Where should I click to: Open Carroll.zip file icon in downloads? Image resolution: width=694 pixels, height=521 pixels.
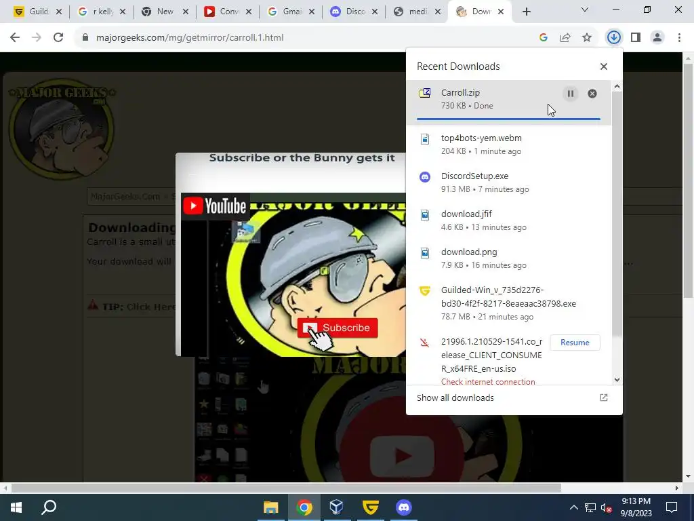tap(425, 93)
